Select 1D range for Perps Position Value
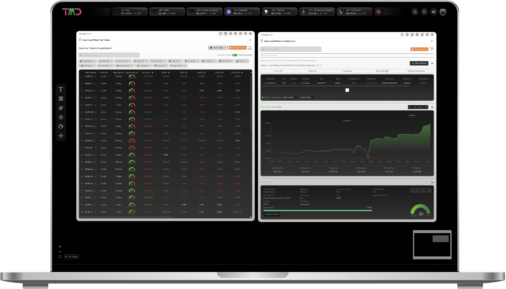The height and width of the screenshot is (289, 506). click(x=410, y=107)
